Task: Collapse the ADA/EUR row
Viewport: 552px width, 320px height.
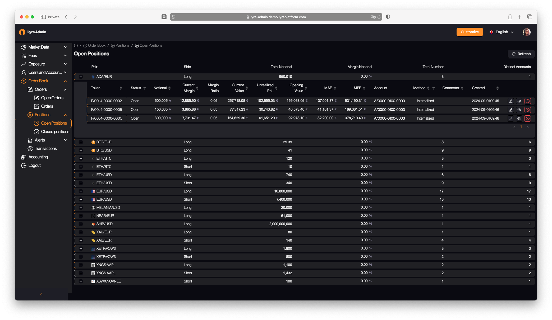Action: click(81, 77)
